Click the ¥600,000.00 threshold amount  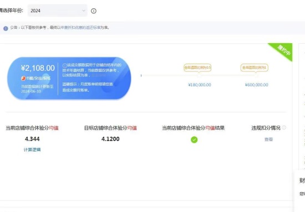(257, 85)
